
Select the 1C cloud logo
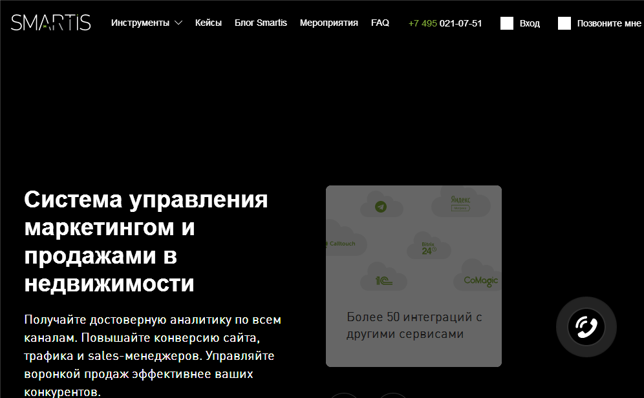pos(383,280)
